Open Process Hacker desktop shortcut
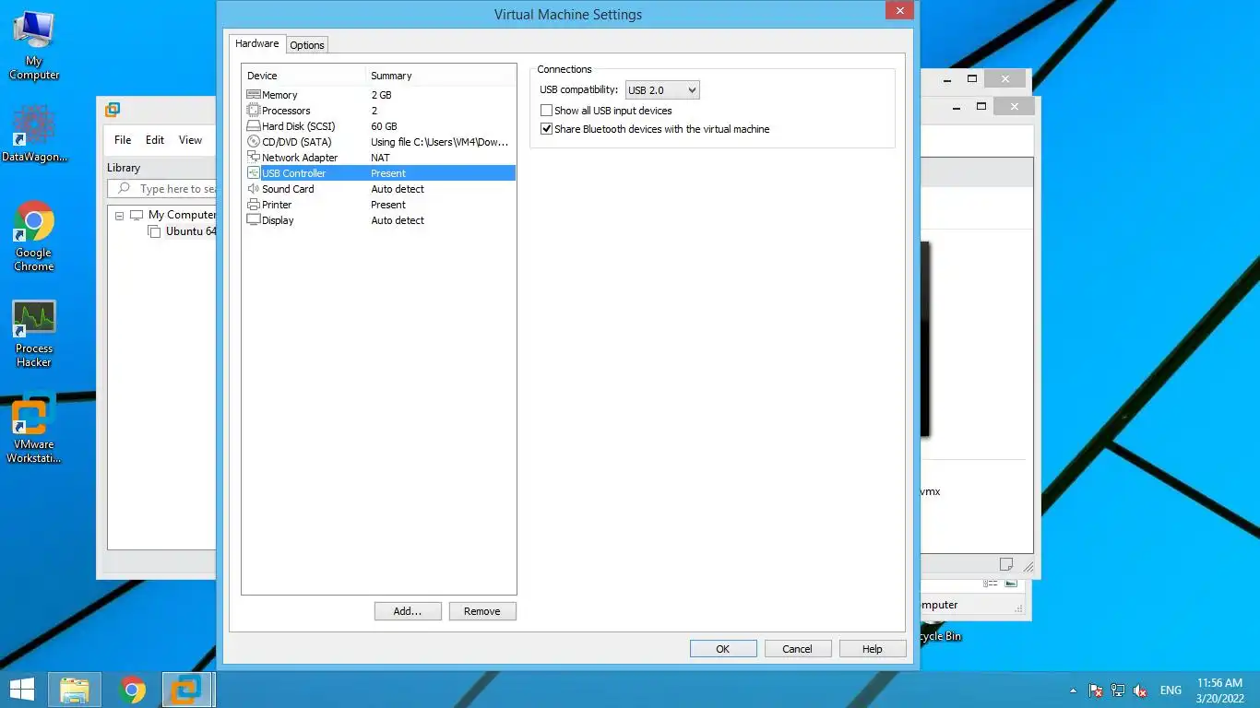Image resolution: width=1260 pixels, height=708 pixels. [x=34, y=334]
